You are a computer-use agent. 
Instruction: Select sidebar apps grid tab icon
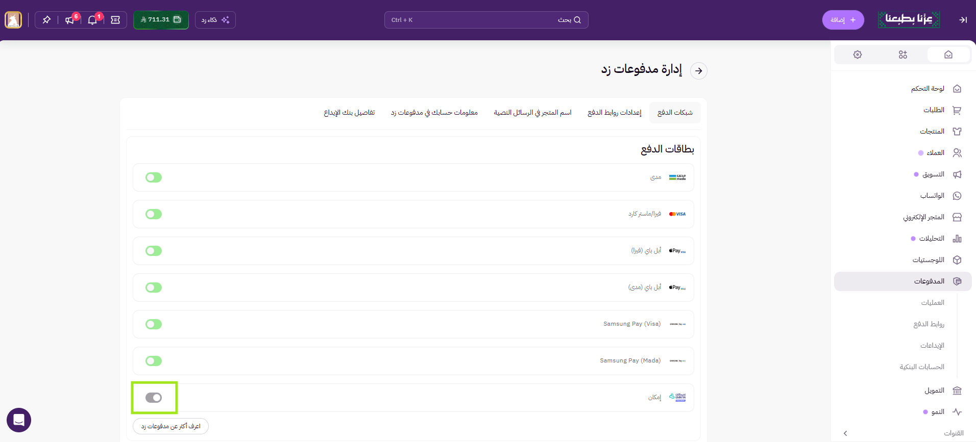pyautogui.click(x=902, y=55)
